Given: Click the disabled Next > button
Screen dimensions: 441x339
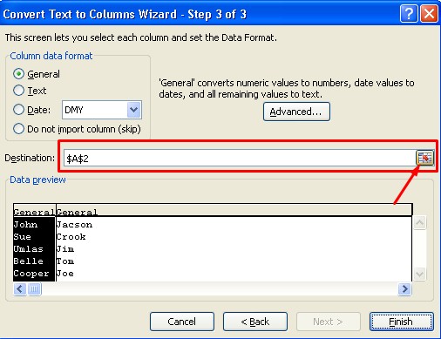Looking at the screenshot, I should click(x=329, y=322).
